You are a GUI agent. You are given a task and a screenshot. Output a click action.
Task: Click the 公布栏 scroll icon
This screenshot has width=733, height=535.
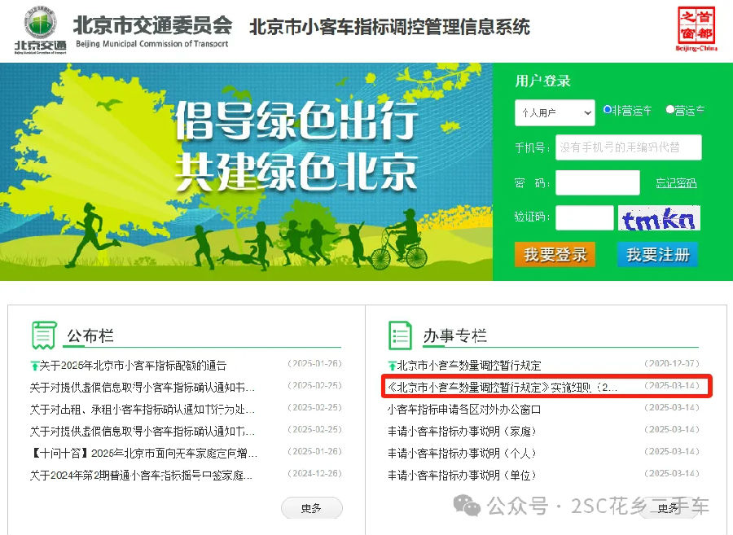44,335
